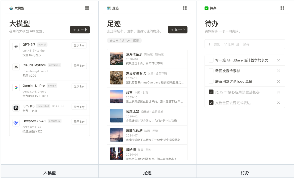Screen dimensions: 296x180
Task: Click the Anthropic logo beside Claude Mythos
Action: pyautogui.click(x=16, y=67)
